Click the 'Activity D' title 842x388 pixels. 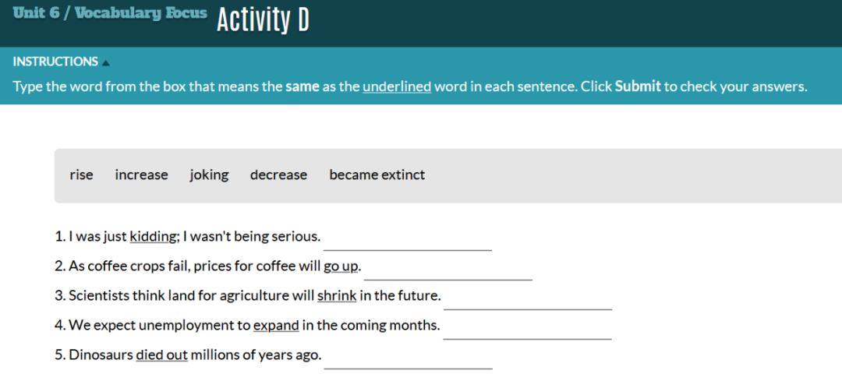click(x=264, y=20)
